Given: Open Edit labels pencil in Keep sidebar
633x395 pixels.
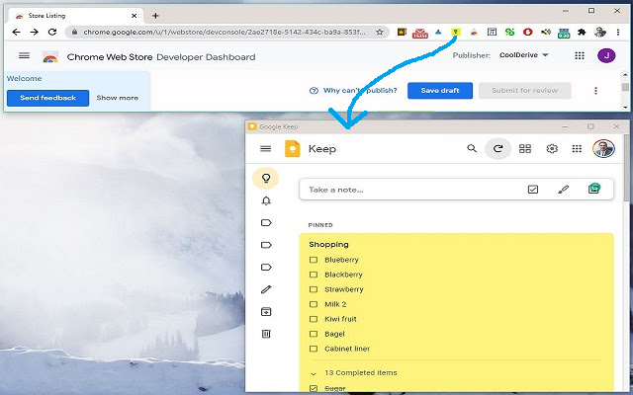Looking at the screenshot, I should (266, 289).
